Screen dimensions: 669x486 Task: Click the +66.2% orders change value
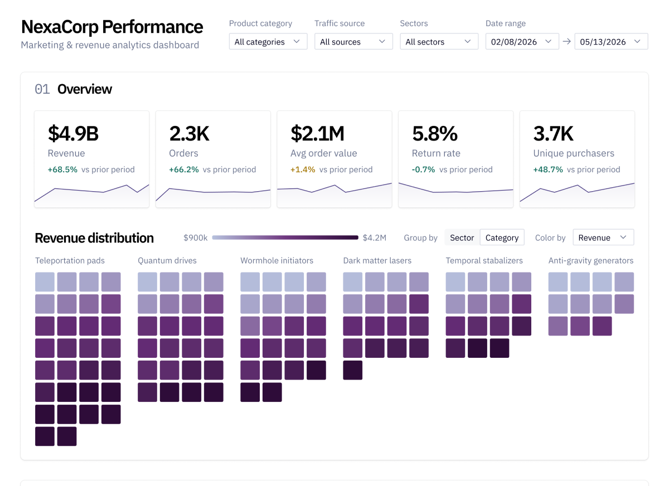[x=184, y=169]
